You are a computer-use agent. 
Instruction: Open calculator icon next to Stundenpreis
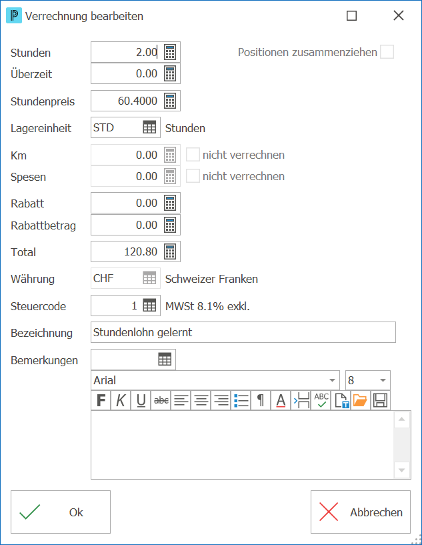pos(170,101)
